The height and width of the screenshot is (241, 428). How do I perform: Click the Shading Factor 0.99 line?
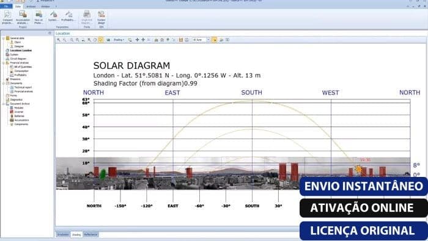146,84
